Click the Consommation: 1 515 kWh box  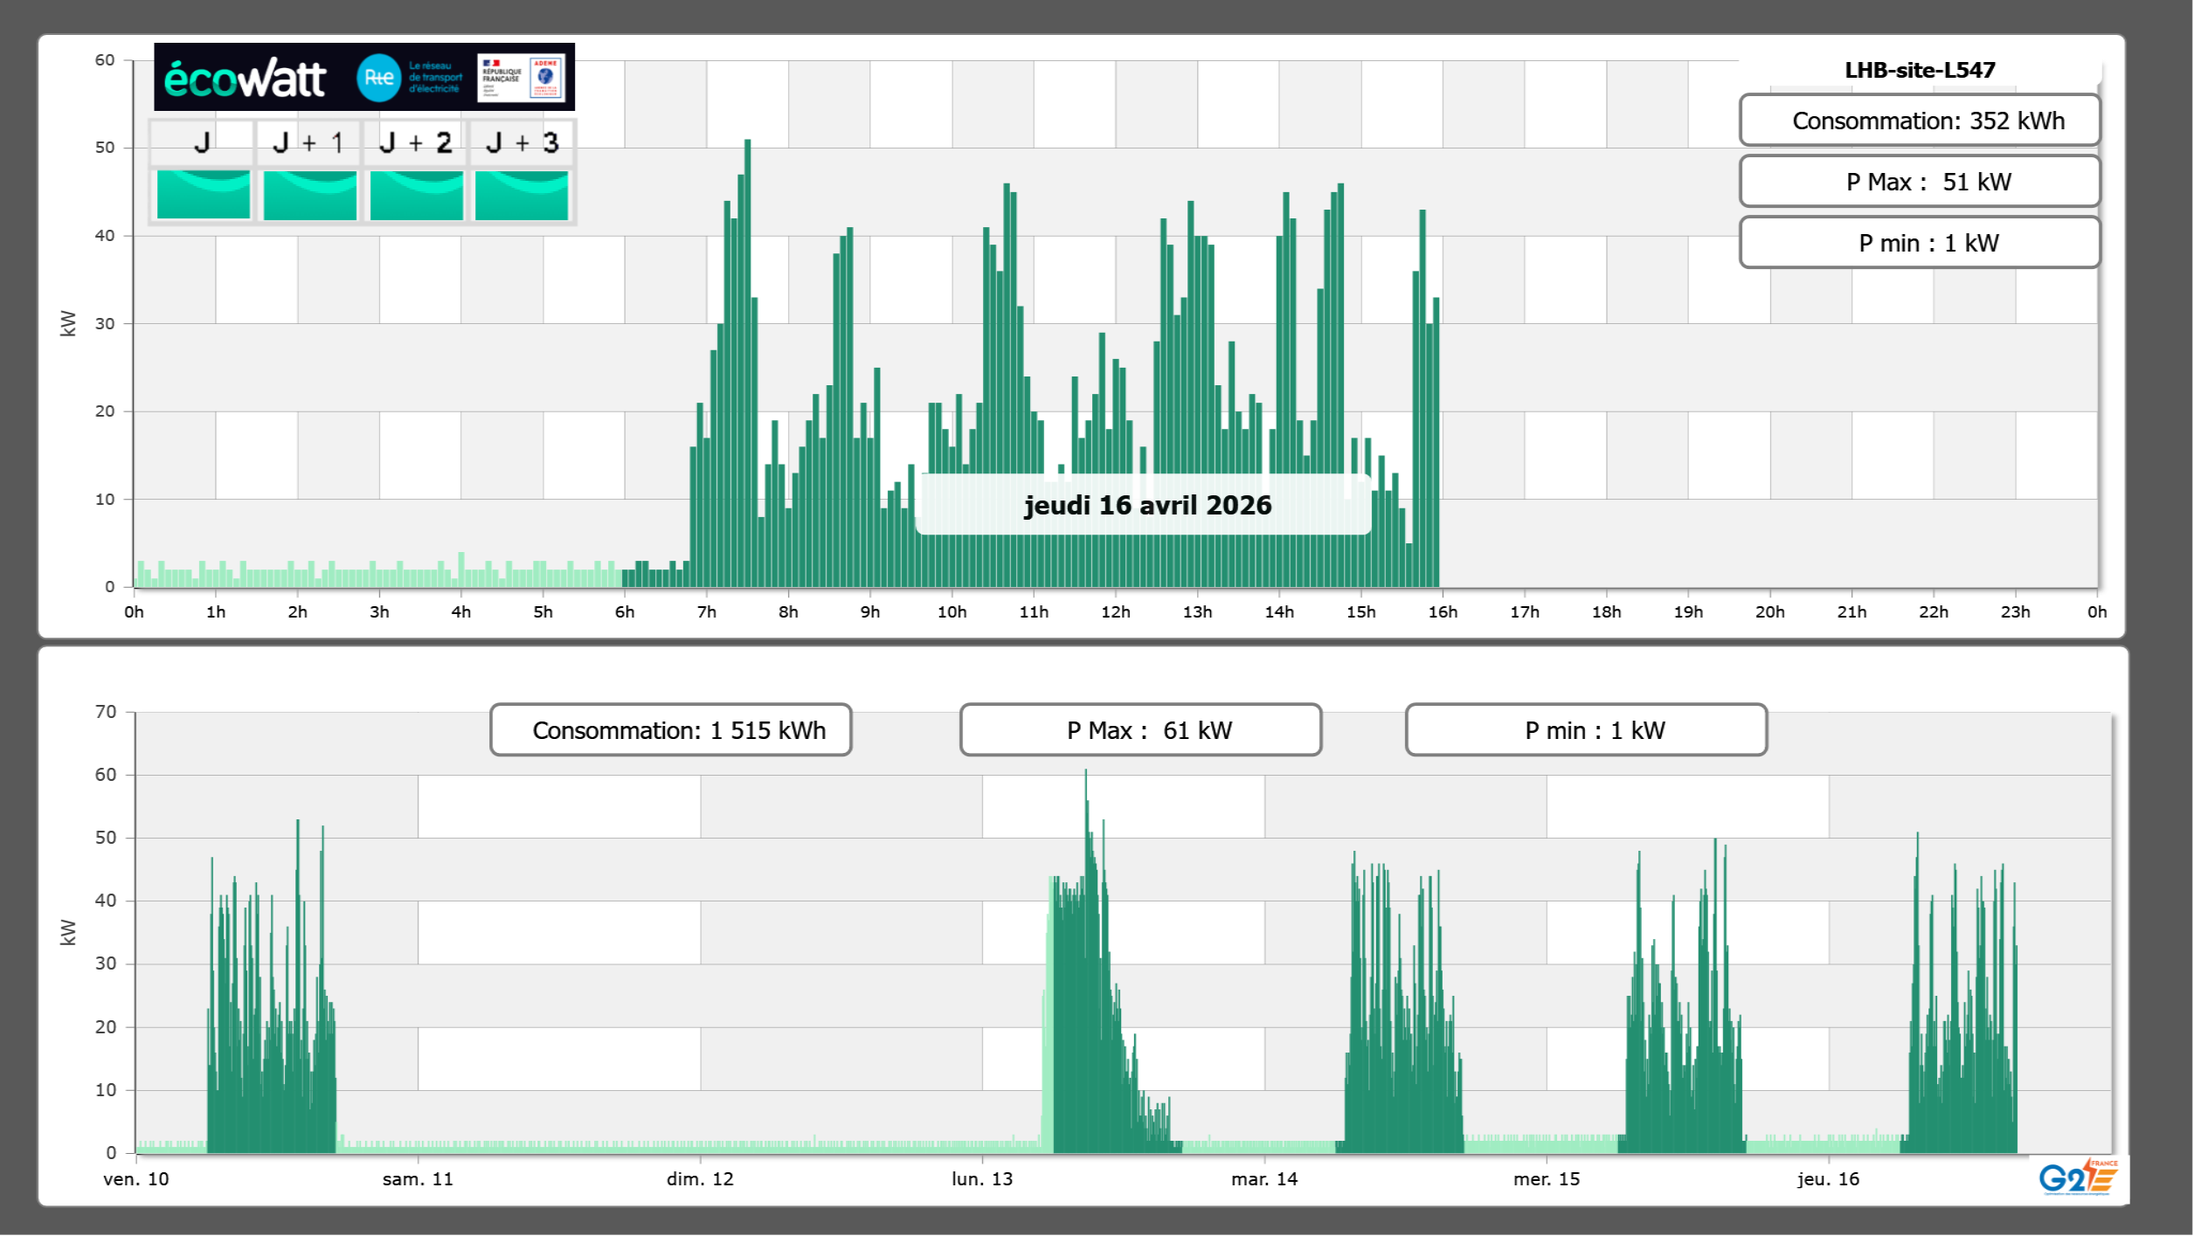pos(670,730)
